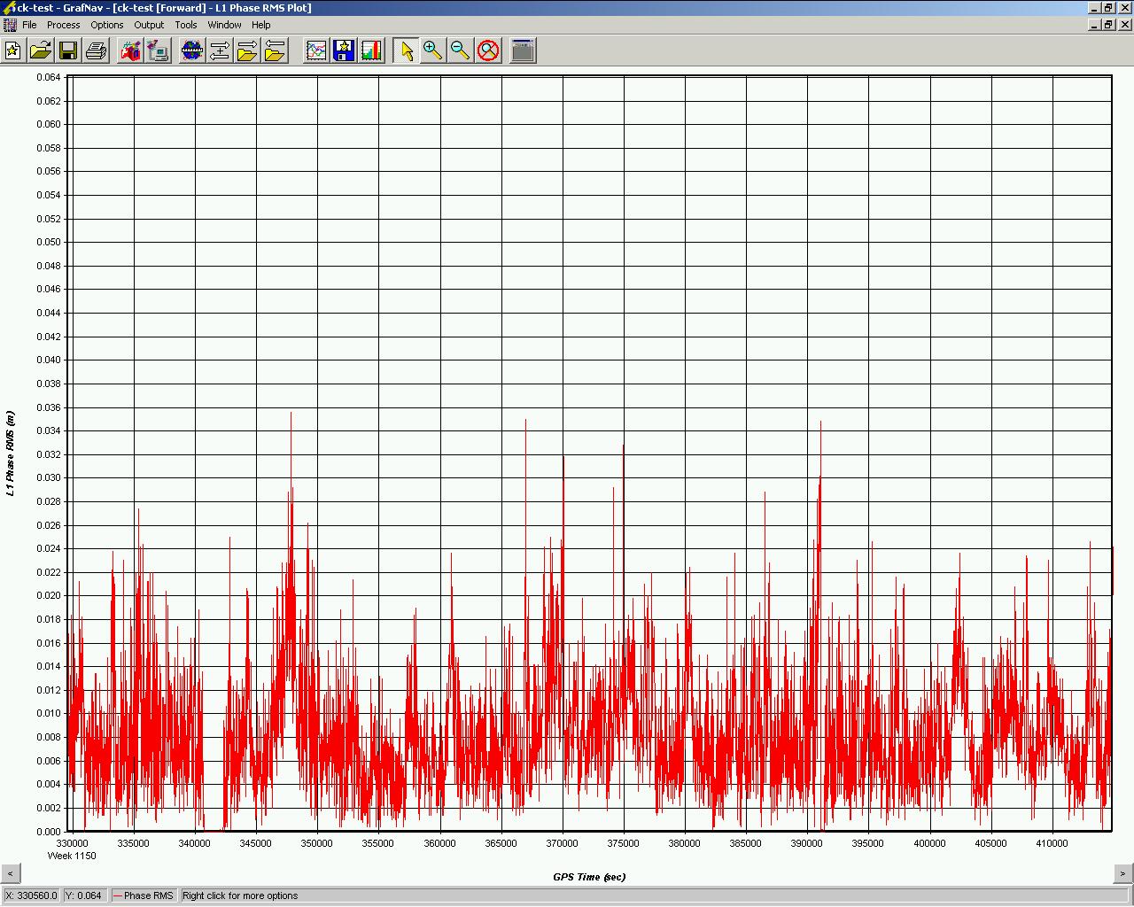
Task: Save project using the floppy disk icon
Action: point(68,50)
